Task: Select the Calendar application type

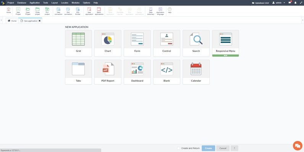Action: click(196, 72)
